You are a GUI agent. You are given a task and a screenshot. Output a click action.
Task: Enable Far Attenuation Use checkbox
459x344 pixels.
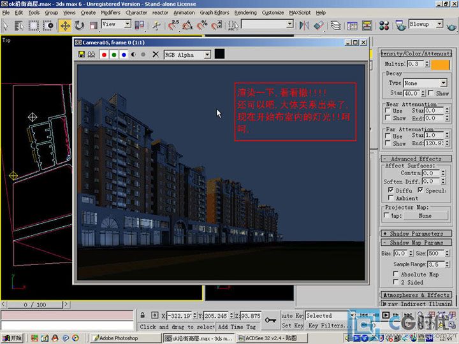click(388, 136)
